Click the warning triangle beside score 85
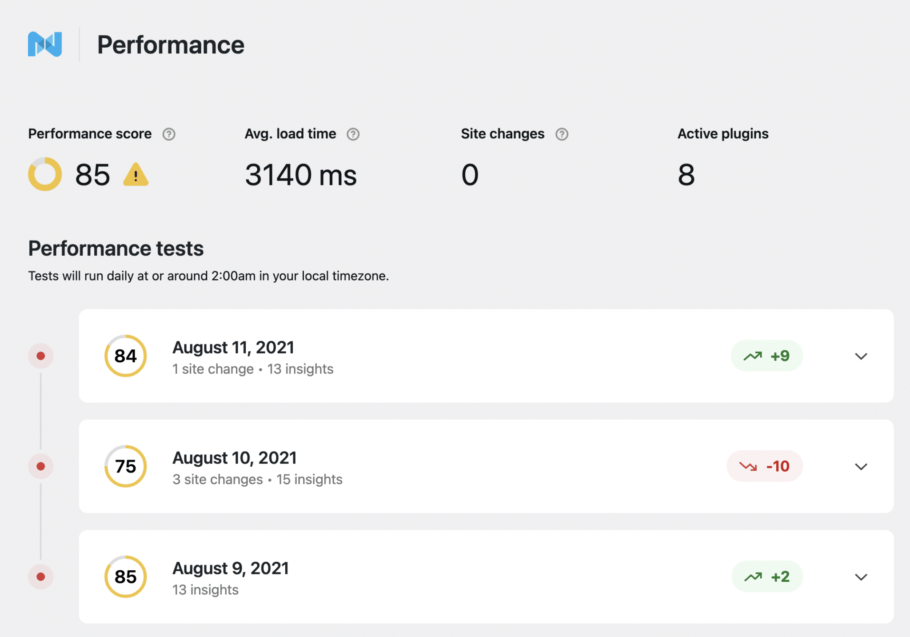 coord(136,175)
